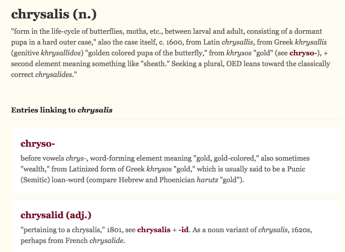
Task: Click the quoted word "wealth" in the chryso- entry
Action: [x=35, y=169]
